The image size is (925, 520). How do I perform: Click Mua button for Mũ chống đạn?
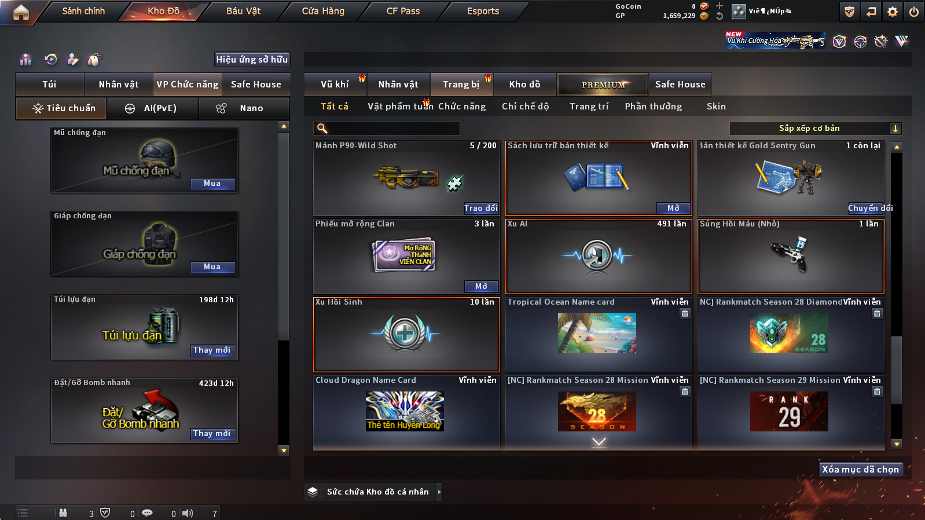point(212,184)
